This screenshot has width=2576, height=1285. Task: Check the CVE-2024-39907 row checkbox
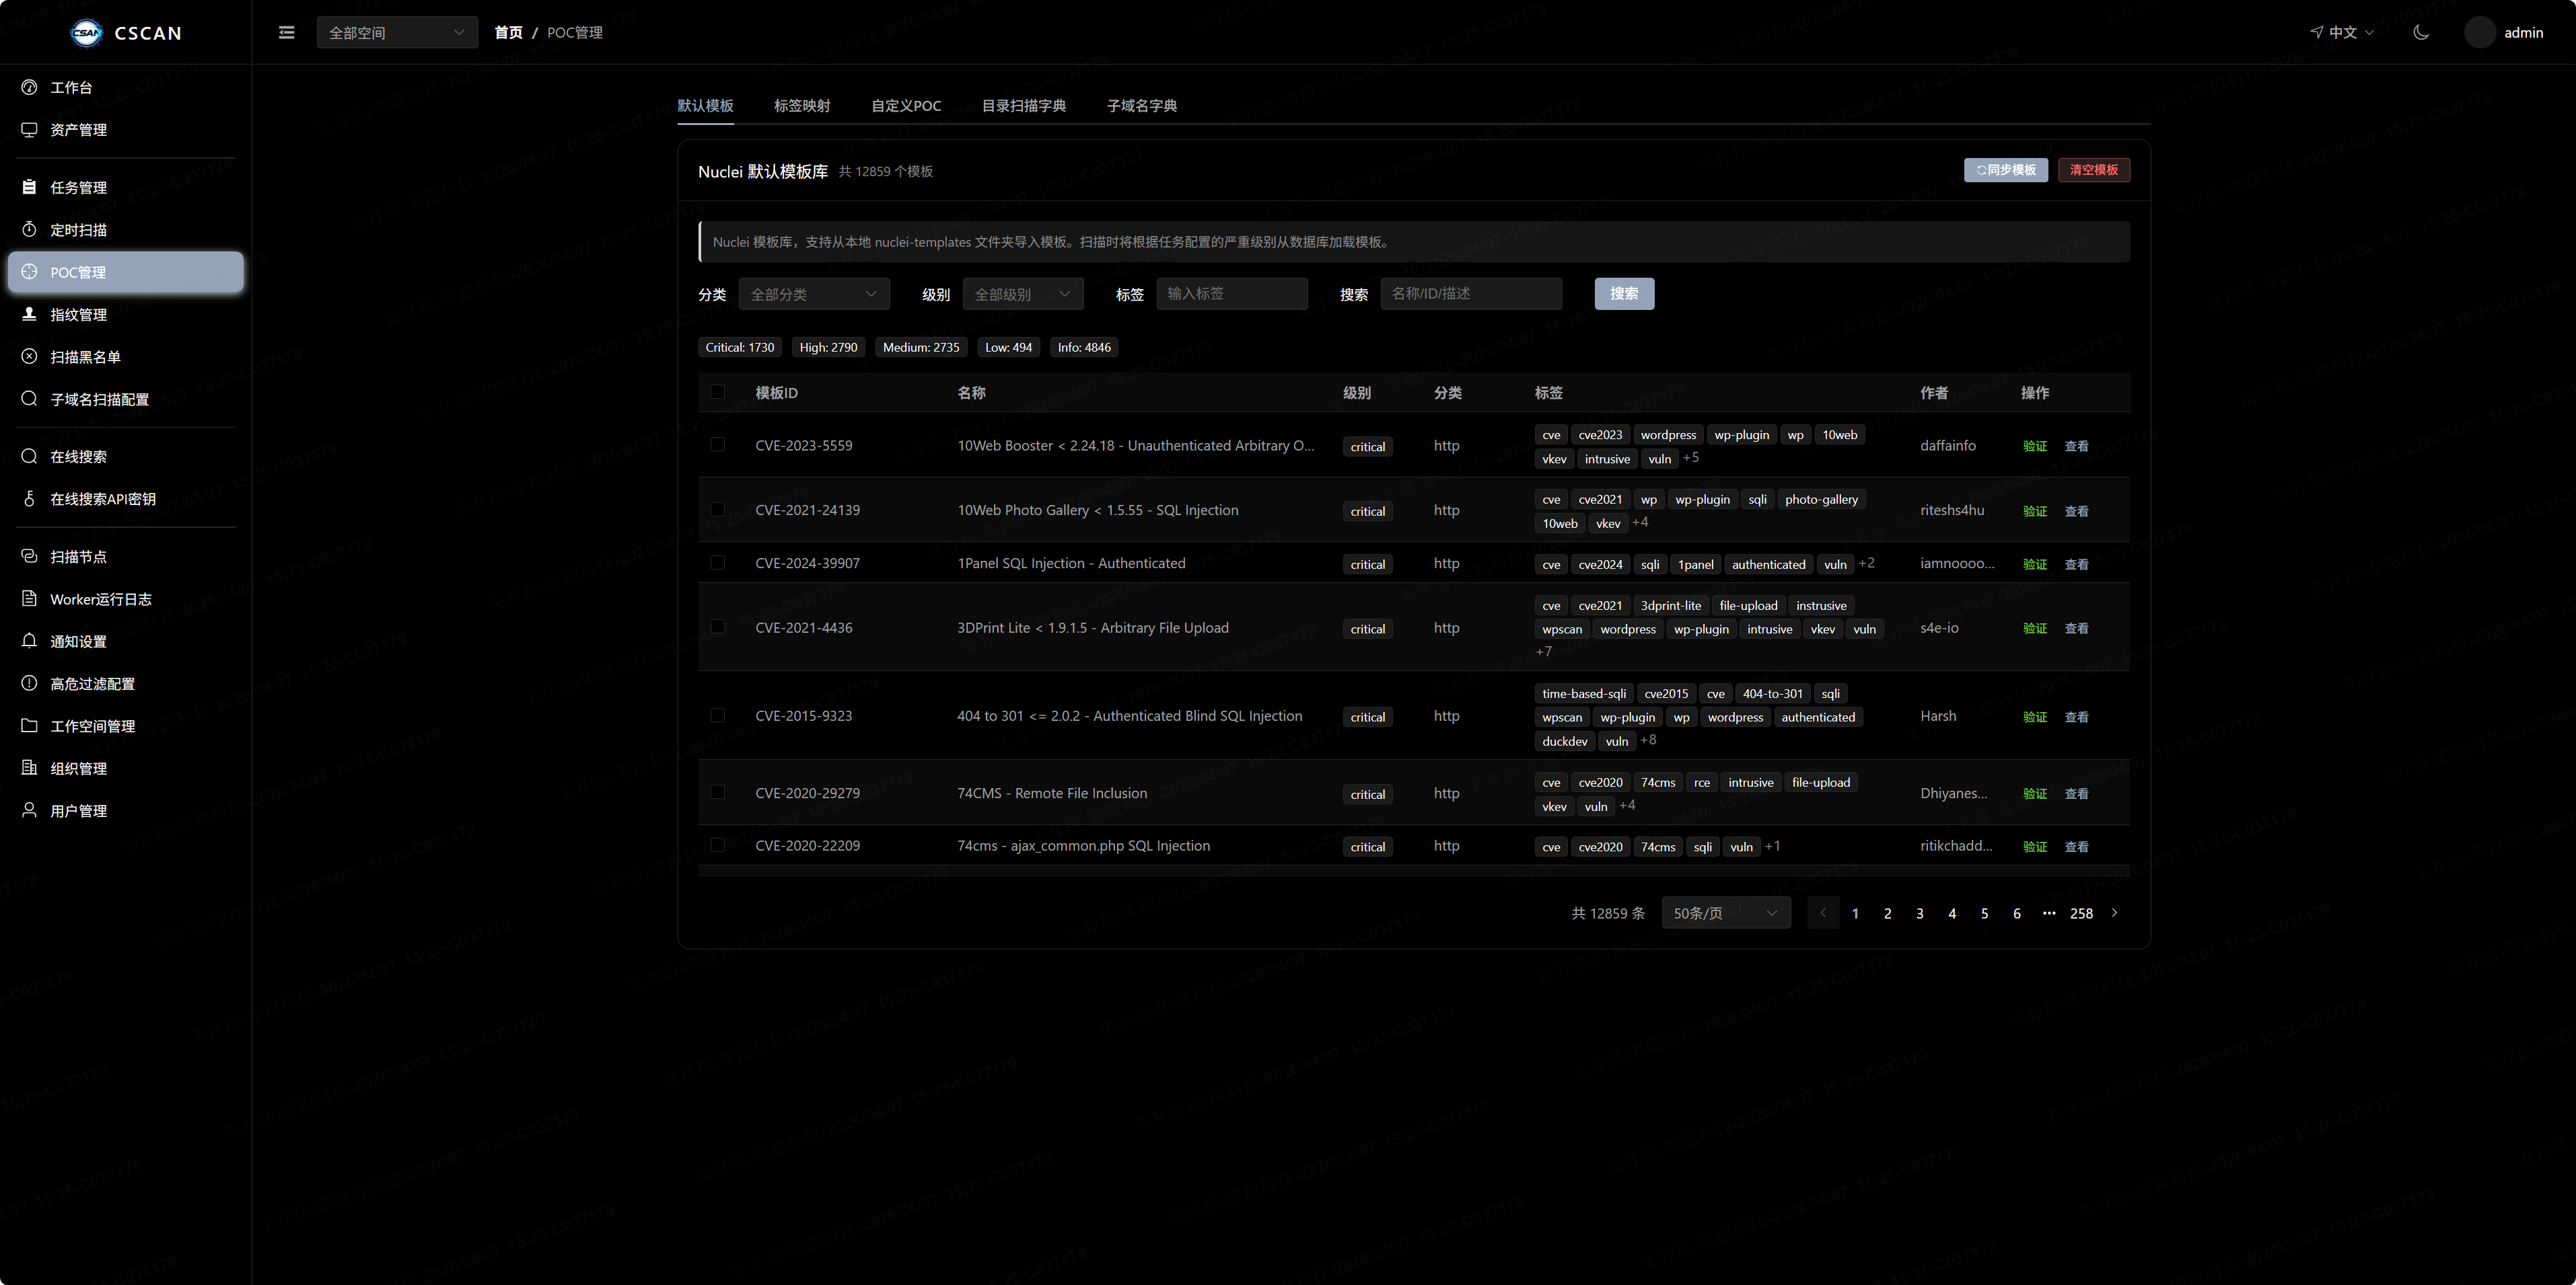(x=717, y=563)
